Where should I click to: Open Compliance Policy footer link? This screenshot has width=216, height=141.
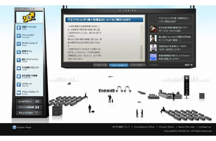pos(144,127)
